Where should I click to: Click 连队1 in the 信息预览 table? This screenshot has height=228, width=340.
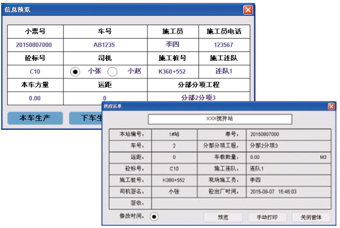(x=224, y=71)
